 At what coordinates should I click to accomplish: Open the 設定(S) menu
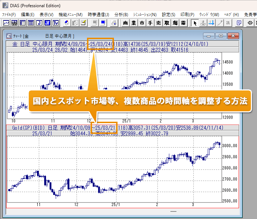pos(169,15)
